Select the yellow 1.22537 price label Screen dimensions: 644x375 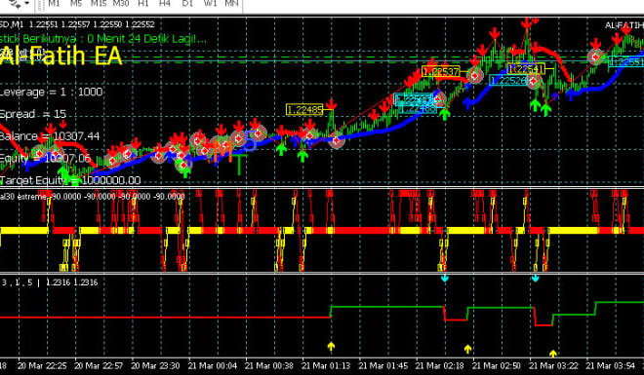click(441, 72)
